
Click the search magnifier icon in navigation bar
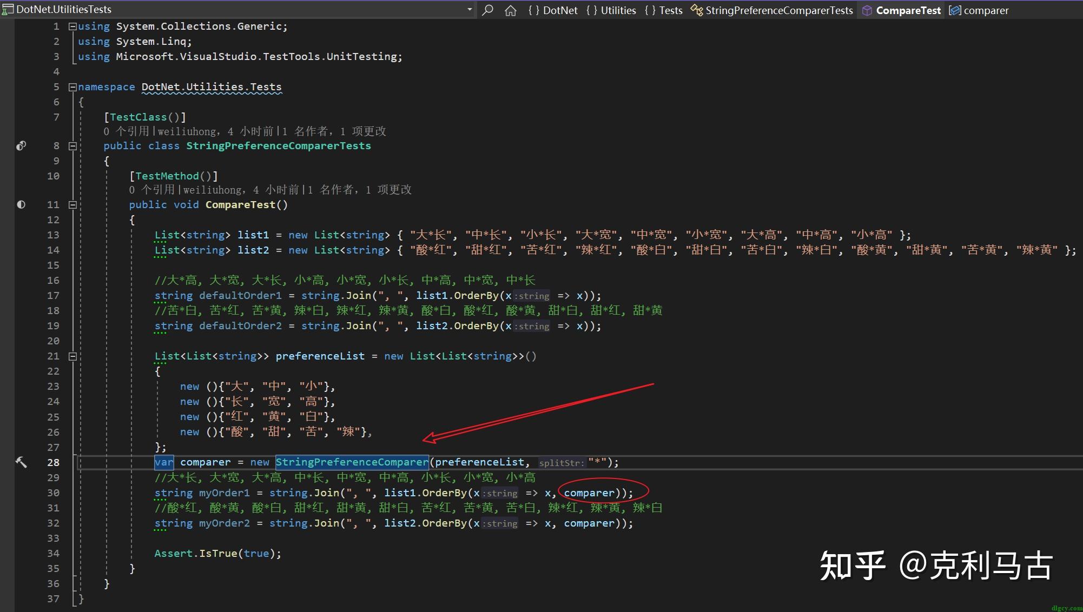[487, 10]
